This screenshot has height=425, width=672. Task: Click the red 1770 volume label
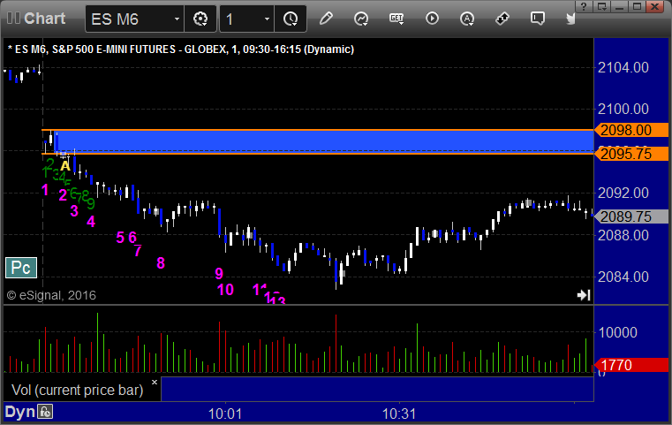[x=631, y=365]
